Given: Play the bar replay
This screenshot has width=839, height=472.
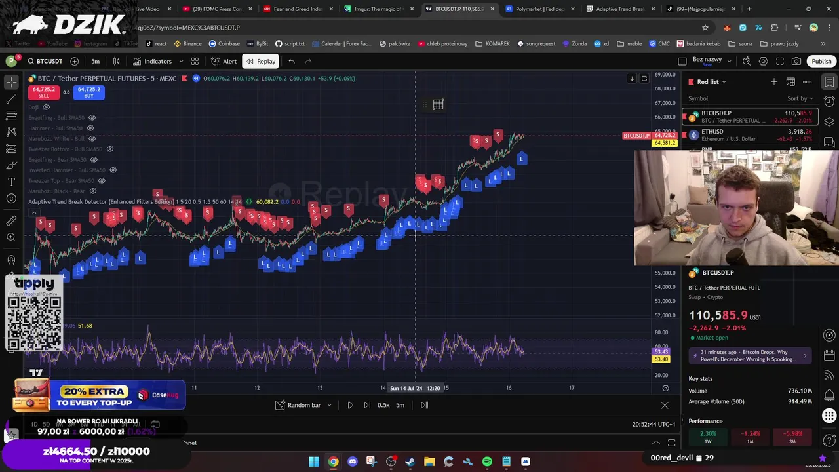Looking at the screenshot, I should [x=350, y=405].
